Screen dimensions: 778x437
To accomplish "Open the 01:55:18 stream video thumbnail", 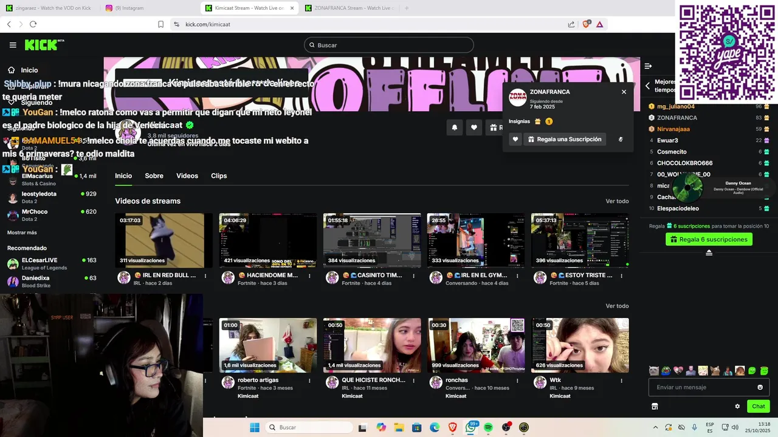I will [372, 240].
